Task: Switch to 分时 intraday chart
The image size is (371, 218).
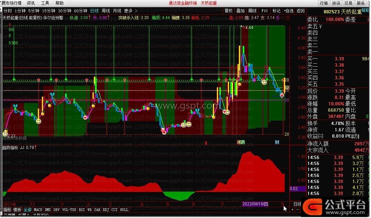Action: (x=8, y=11)
